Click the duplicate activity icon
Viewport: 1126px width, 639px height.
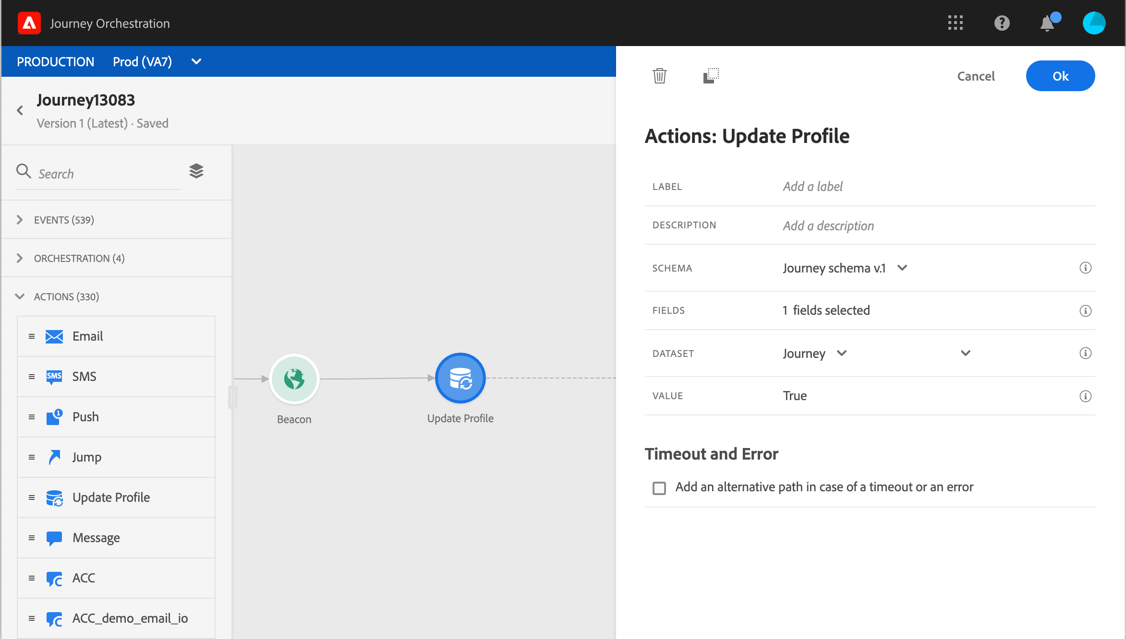tap(711, 76)
